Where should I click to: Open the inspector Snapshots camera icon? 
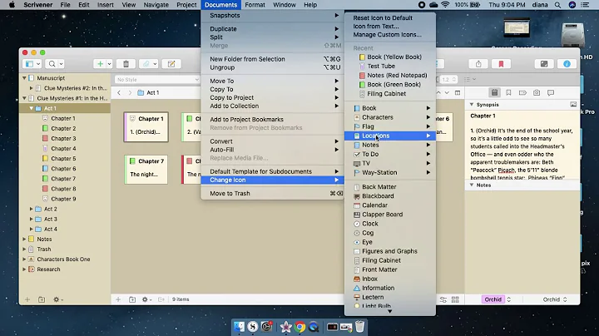537,92
